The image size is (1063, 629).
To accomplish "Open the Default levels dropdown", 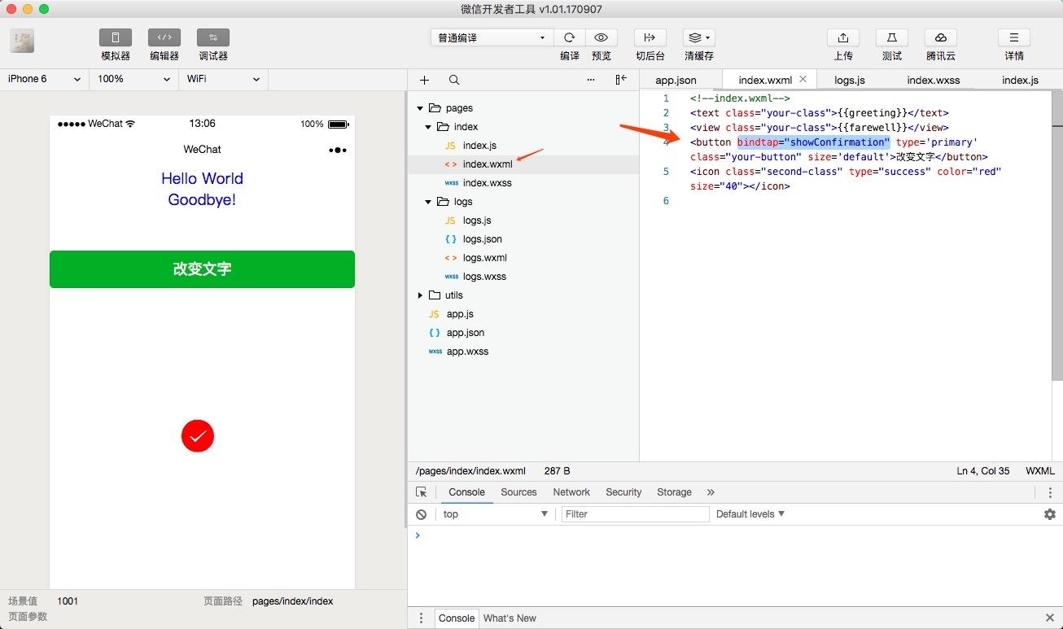I will point(750,514).
